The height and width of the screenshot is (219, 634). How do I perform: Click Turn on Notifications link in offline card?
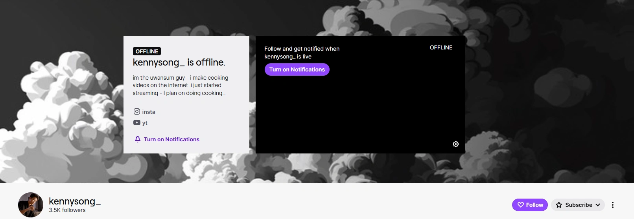(x=167, y=139)
